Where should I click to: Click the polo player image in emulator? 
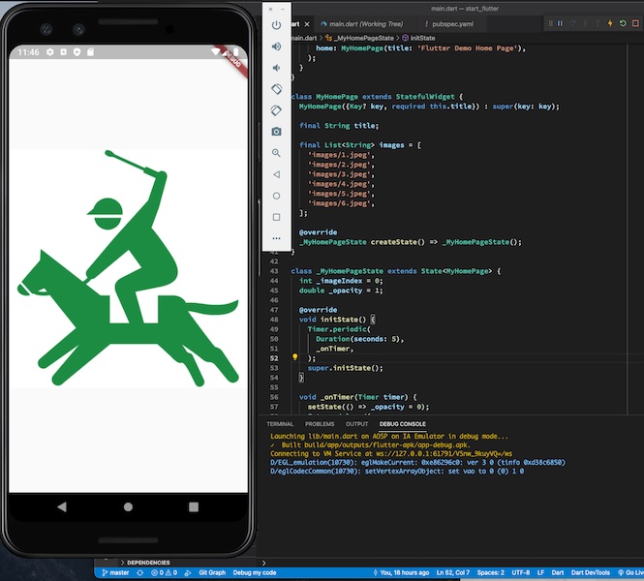pyautogui.click(x=128, y=268)
